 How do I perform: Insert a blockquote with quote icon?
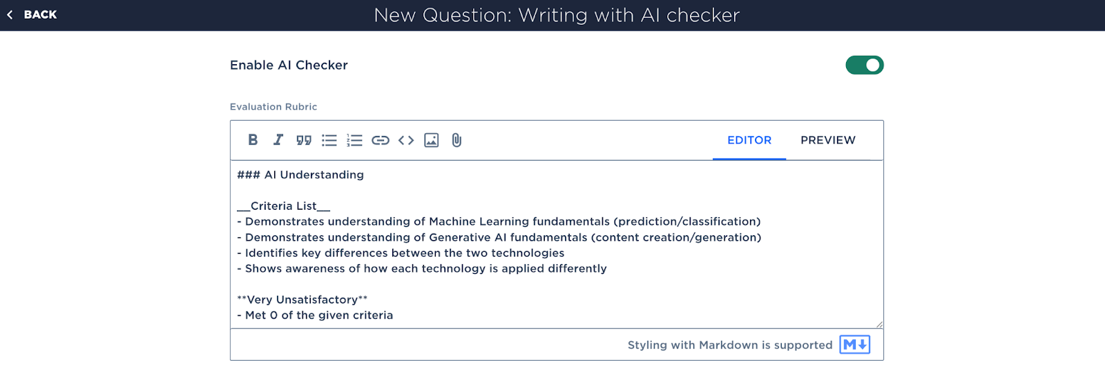(304, 140)
